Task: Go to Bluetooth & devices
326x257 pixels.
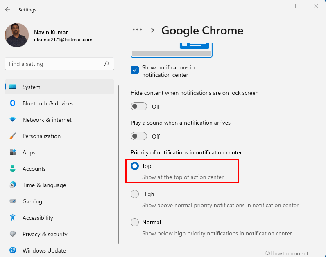Action: (48, 103)
